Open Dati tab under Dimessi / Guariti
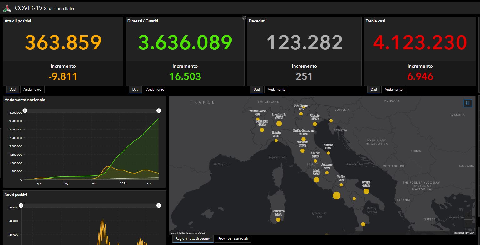The height and width of the screenshot is (245, 480). pos(135,89)
